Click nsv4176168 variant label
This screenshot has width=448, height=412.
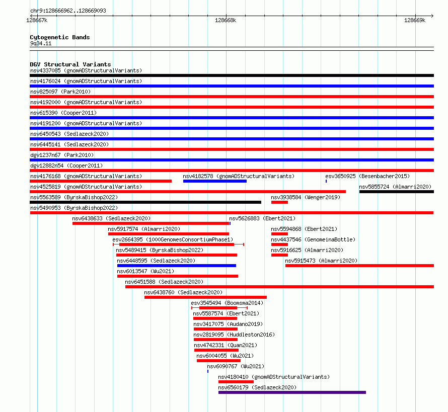click(86, 176)
